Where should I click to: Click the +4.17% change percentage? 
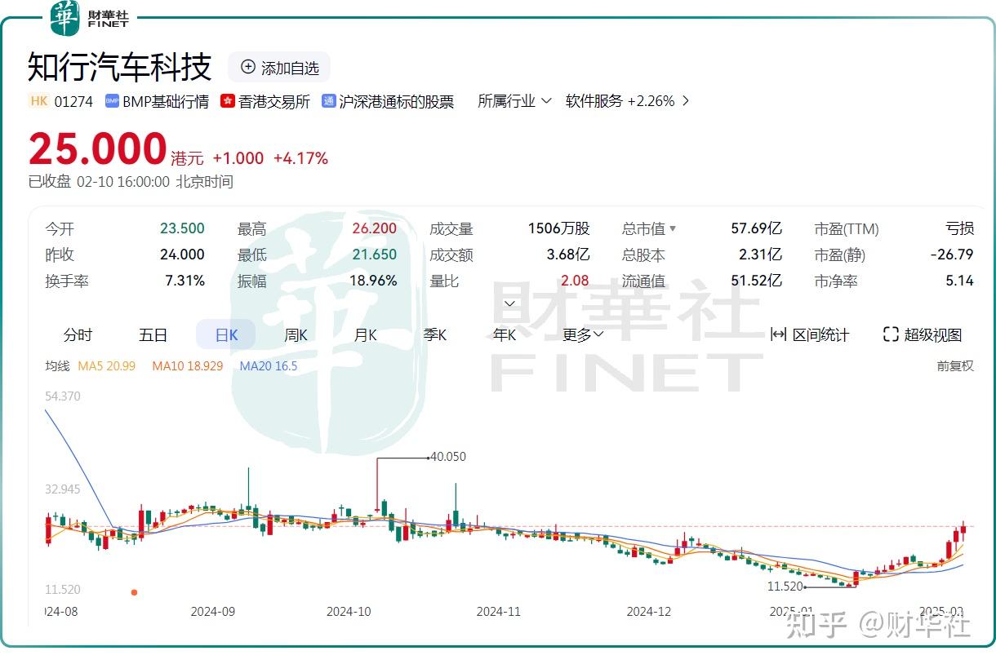click(300, 158)
